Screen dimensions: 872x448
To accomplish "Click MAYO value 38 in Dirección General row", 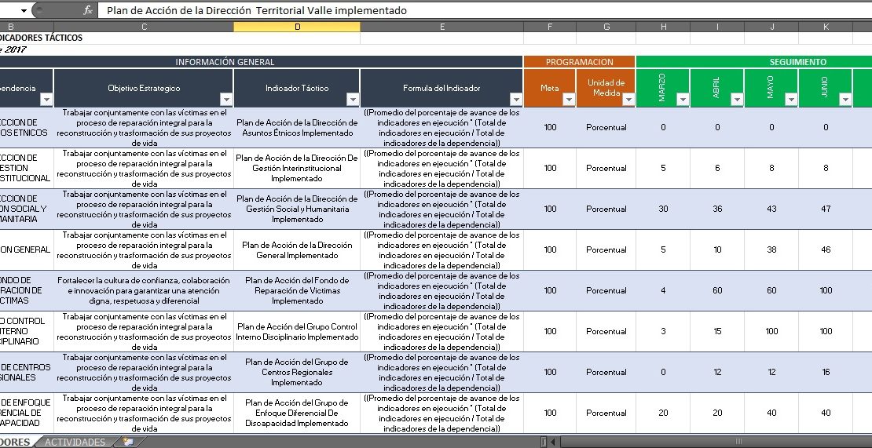I will click(771, 249).
